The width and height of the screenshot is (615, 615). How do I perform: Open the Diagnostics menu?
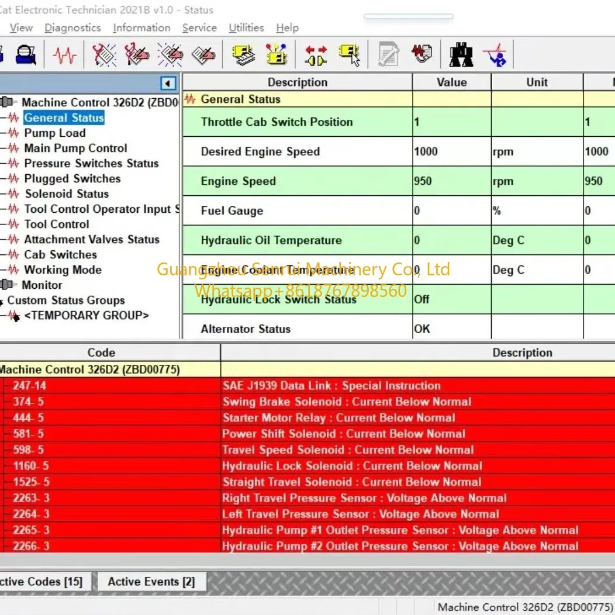[72, 28]
